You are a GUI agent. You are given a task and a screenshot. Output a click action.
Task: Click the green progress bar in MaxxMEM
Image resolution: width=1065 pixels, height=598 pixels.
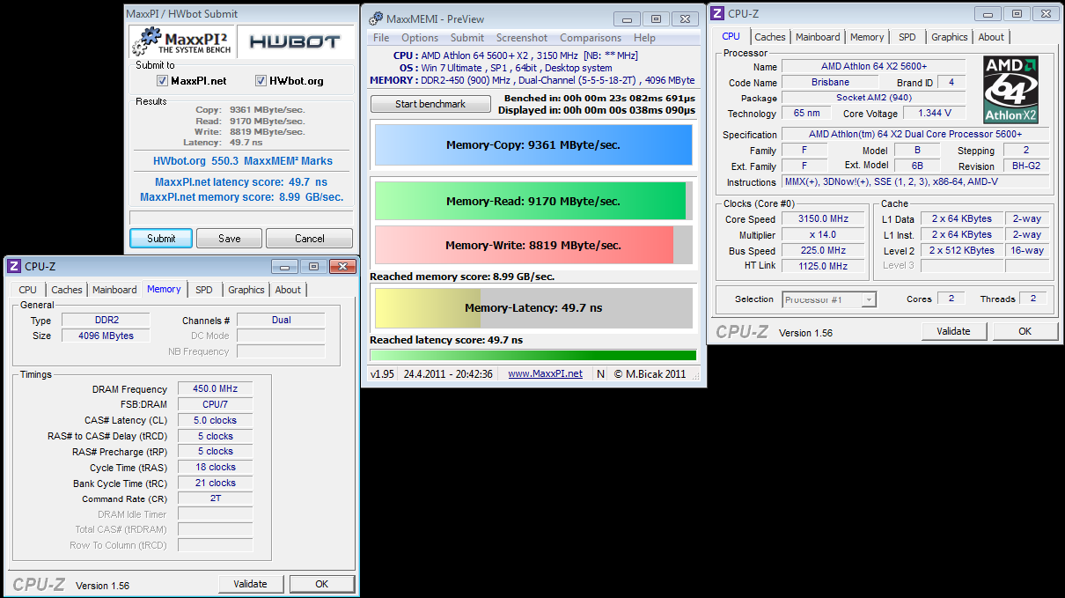(x=533, y=356)
